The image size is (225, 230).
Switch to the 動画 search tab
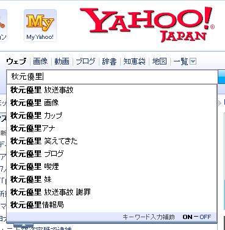(x=62, y=61)
